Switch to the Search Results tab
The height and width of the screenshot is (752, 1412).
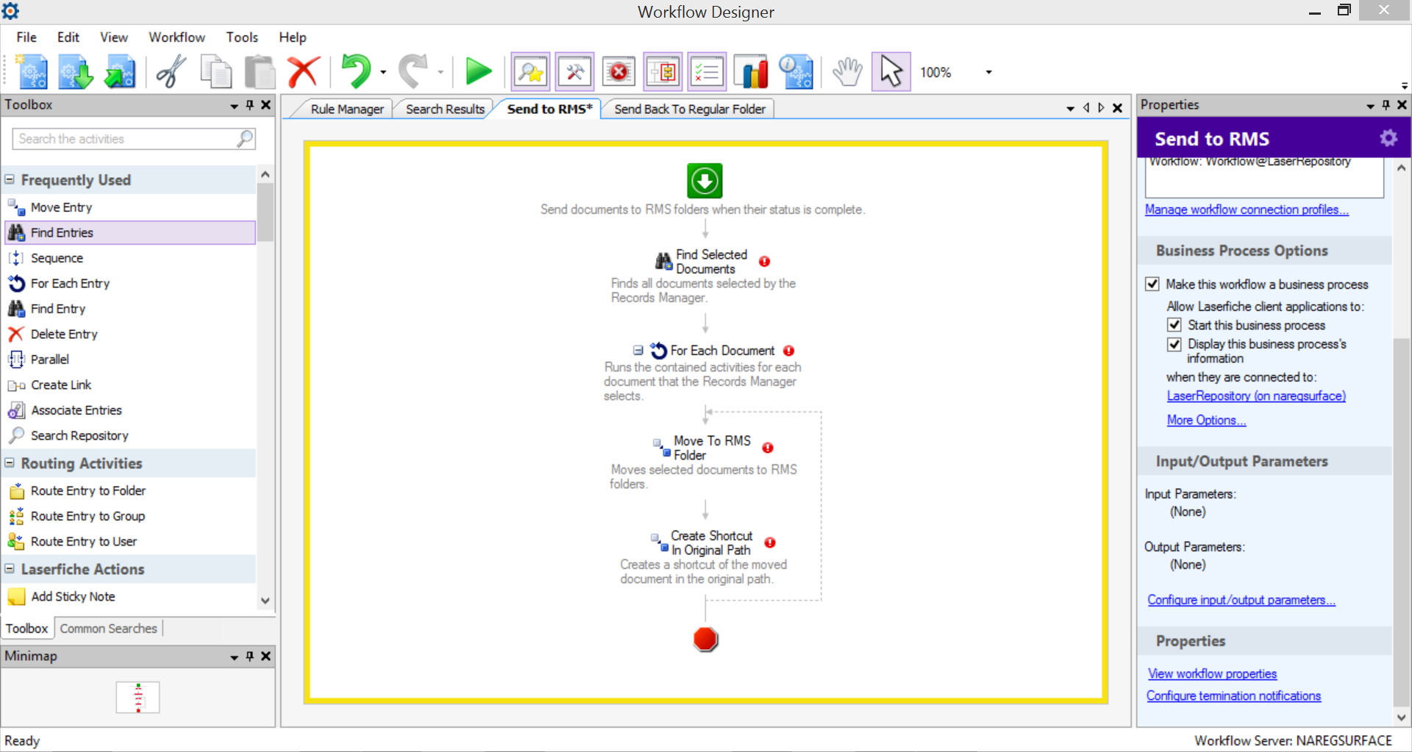pos(445,109)
